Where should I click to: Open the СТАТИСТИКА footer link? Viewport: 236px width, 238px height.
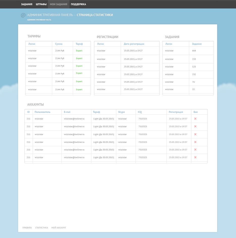pos(42,228)
